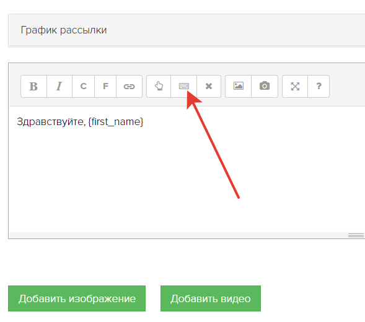Switch editor to fullscreen mode

coord(295,86)
